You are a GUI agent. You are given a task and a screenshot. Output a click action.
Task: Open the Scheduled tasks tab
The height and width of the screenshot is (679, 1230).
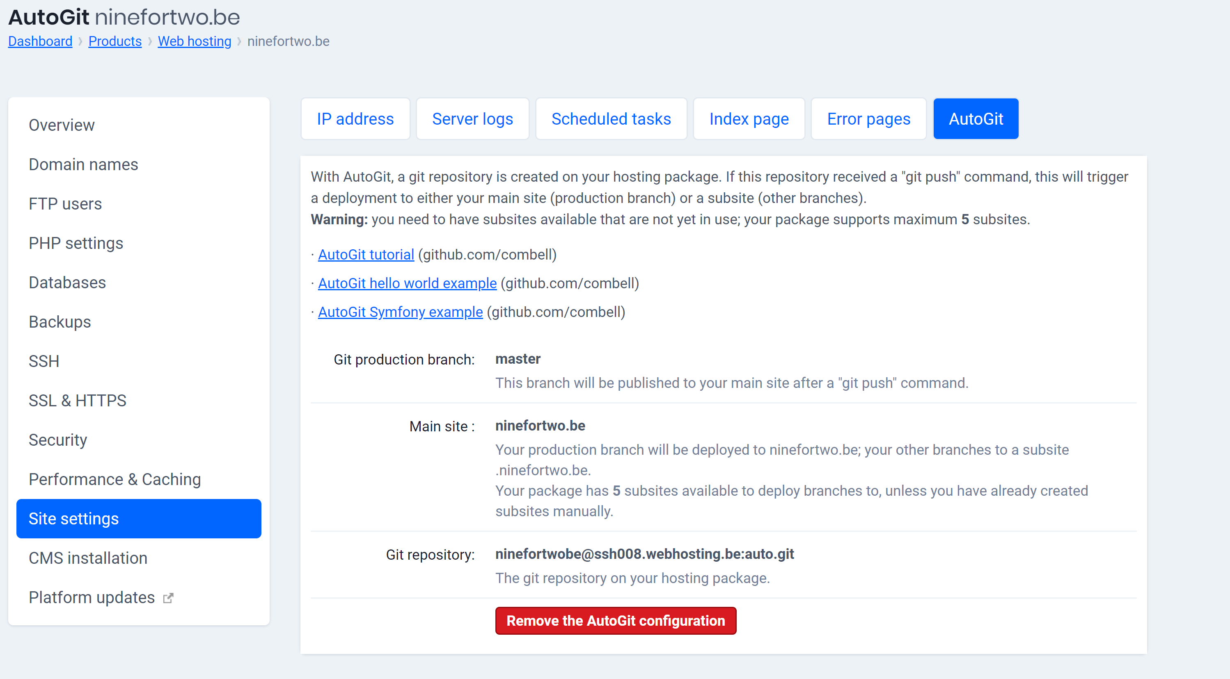click(x=611, y=119)
